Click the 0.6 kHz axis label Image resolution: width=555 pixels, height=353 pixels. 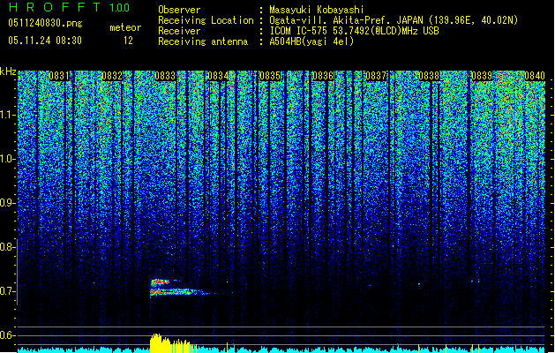(7, 335)
